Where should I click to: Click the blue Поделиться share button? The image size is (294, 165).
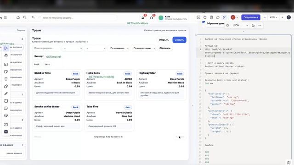coord(251,17)
